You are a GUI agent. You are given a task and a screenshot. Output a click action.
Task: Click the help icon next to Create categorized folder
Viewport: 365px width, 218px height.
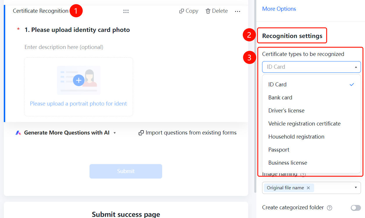[330, 208]
